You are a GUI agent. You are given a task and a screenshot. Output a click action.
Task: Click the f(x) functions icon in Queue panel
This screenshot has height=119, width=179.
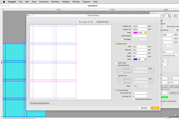click(175, 16)
